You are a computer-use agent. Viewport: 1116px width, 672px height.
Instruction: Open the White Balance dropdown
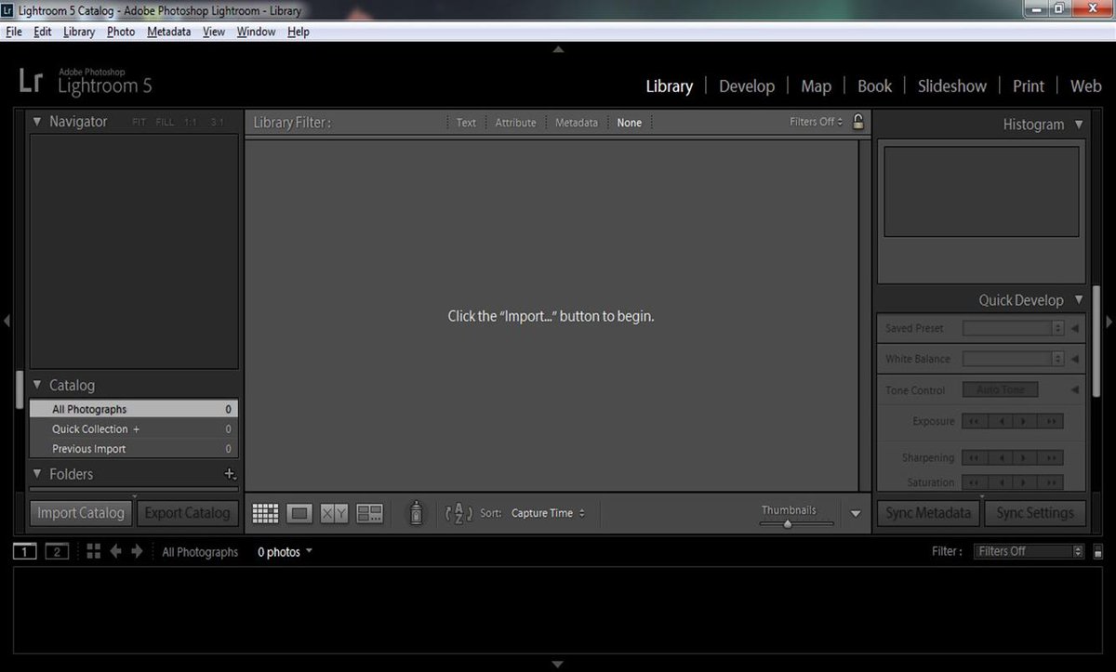point(1013,359)
